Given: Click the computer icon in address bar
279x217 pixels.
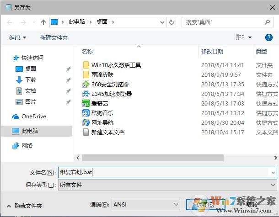Looking at the screenshot, I should click(54, 22).
